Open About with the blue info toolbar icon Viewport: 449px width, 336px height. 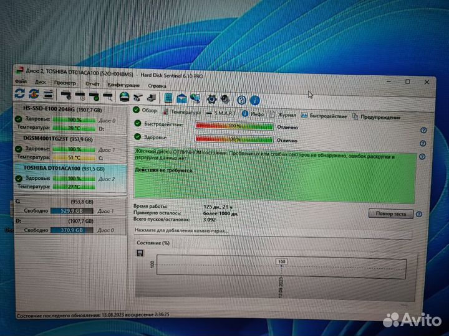click(255, 100)
